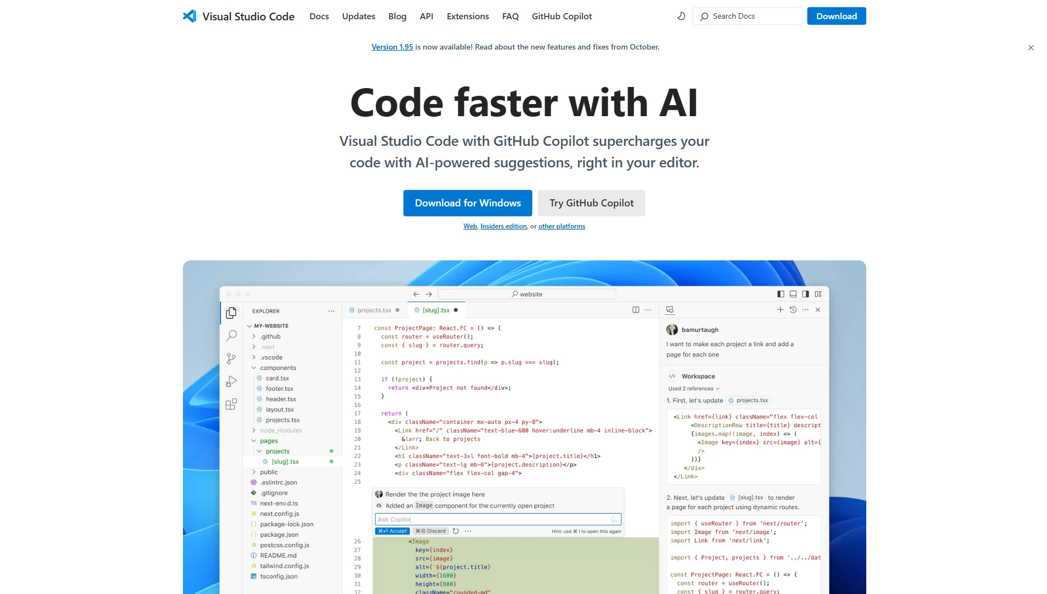
Task: Open the chat history icon
Action: (x=793, y=310)
